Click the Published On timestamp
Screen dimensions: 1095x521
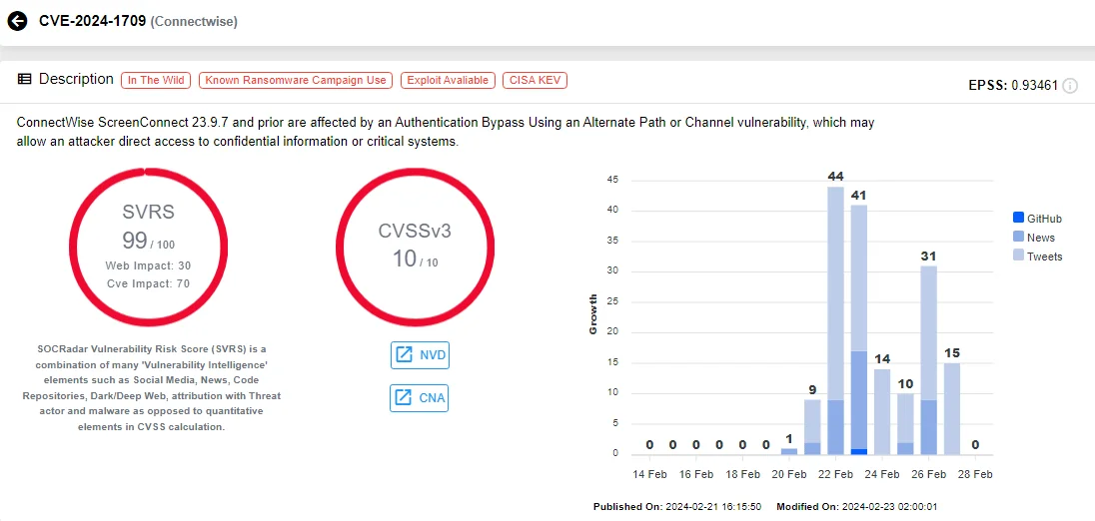(x=677, y=506)
